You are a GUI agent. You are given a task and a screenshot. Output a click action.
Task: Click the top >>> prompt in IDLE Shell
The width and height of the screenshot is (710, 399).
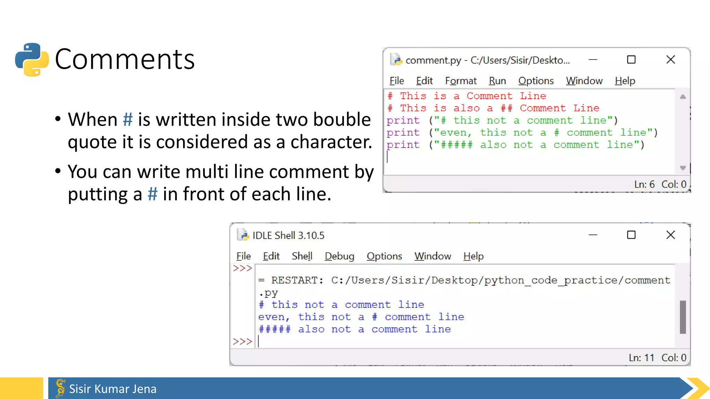pos(242,268)
